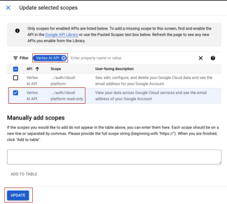This screenshot has width=227, height=204.
Task: Click the info icon in the notice banner
Action: (x=17, y=31)
